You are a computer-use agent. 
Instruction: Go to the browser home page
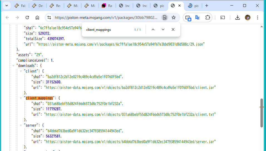tap(37, 17)
